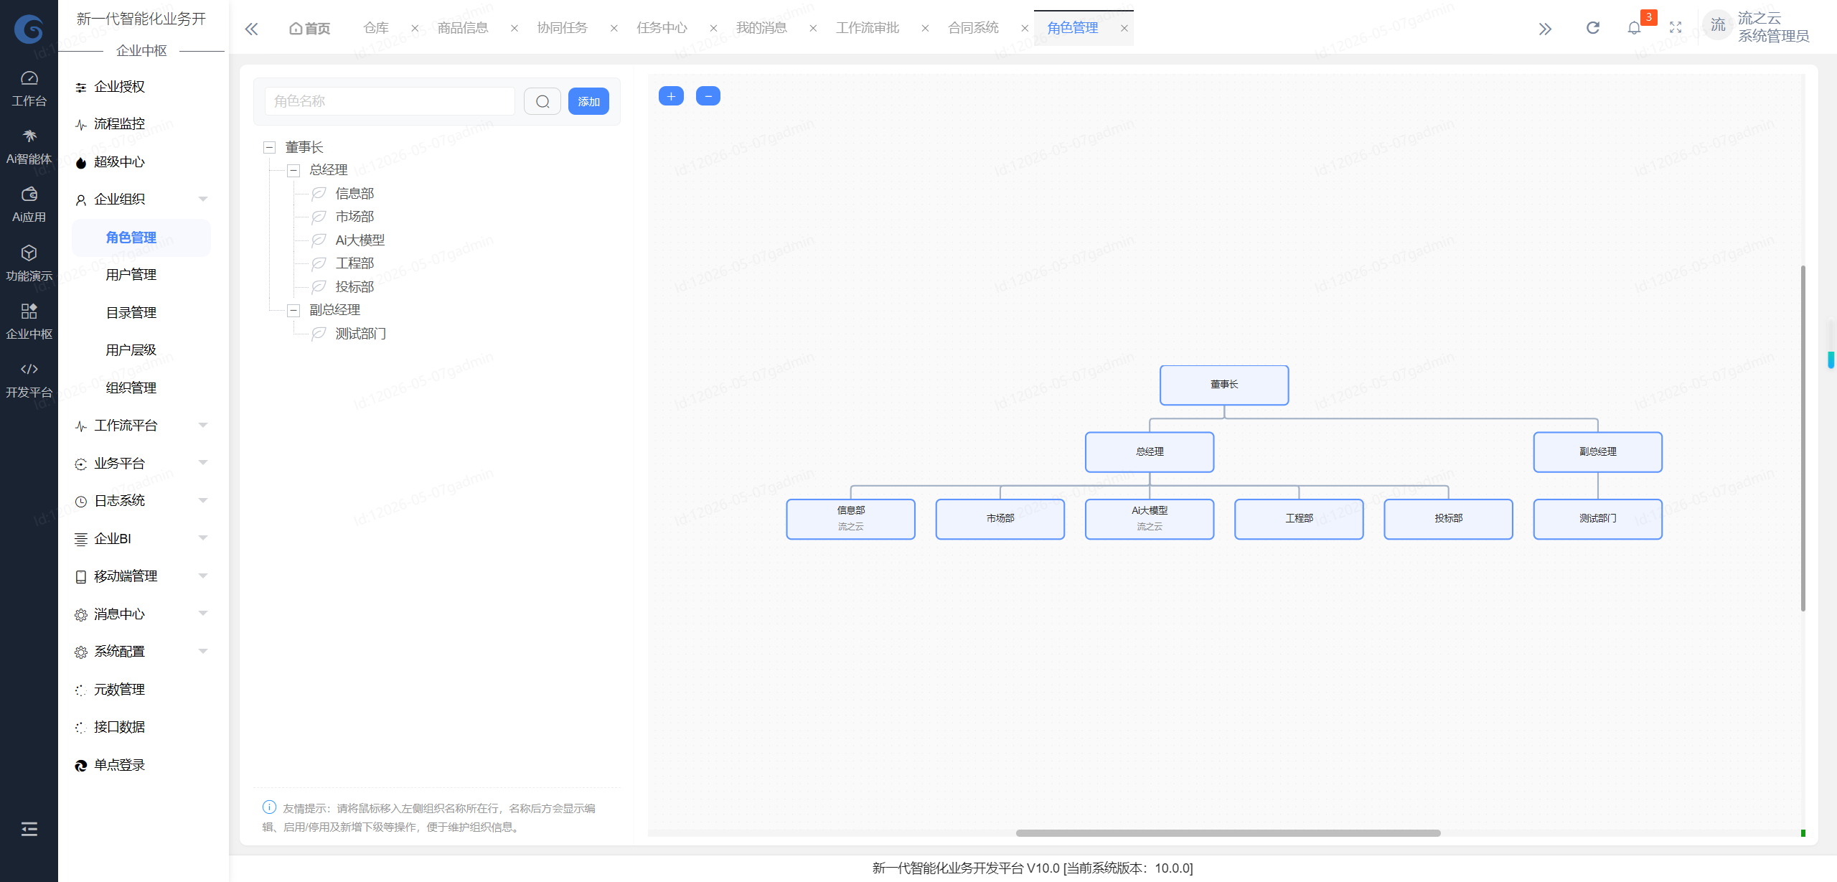The width and height of the screenshot is (1837, 882).
Task: Expand the 系统配置 menu
Action: 142,652
